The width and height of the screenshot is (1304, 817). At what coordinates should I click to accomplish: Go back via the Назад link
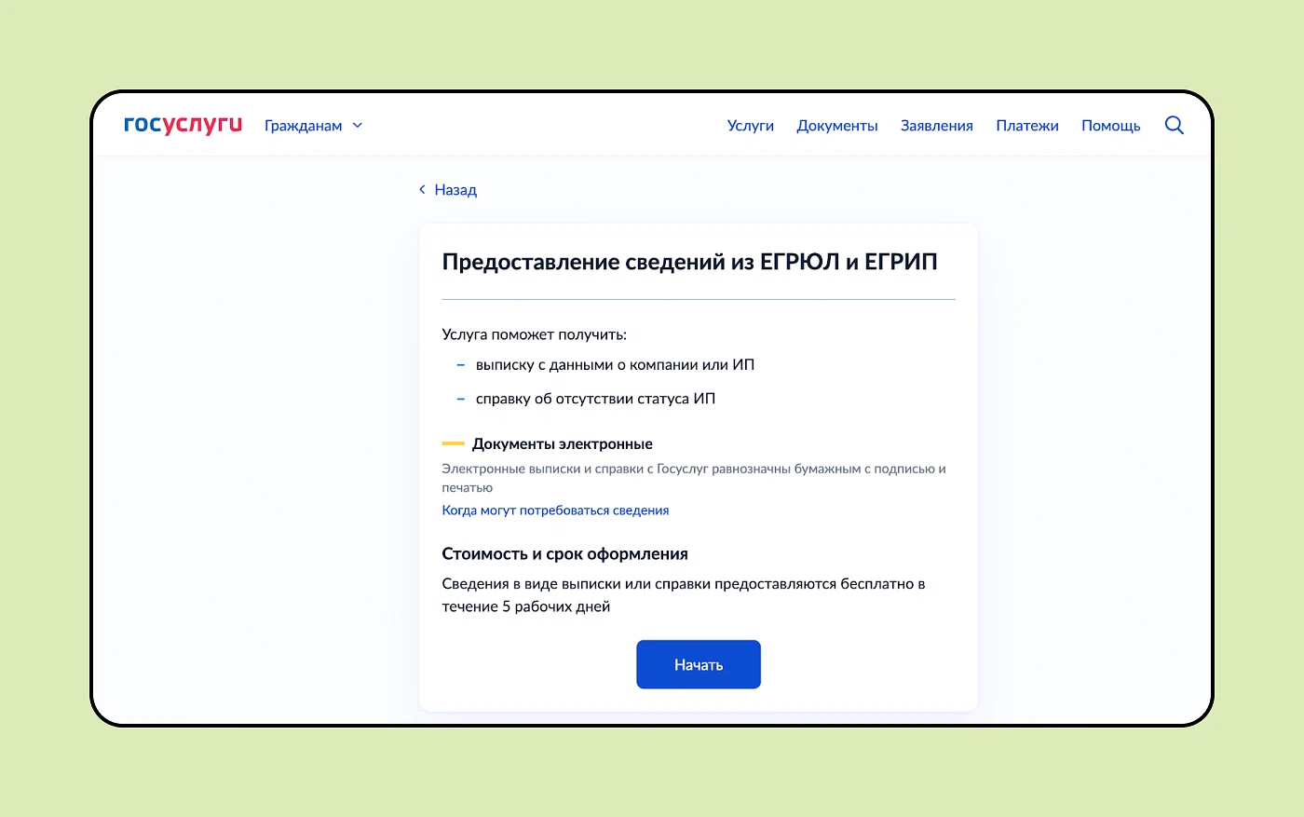tap(455, 190)
